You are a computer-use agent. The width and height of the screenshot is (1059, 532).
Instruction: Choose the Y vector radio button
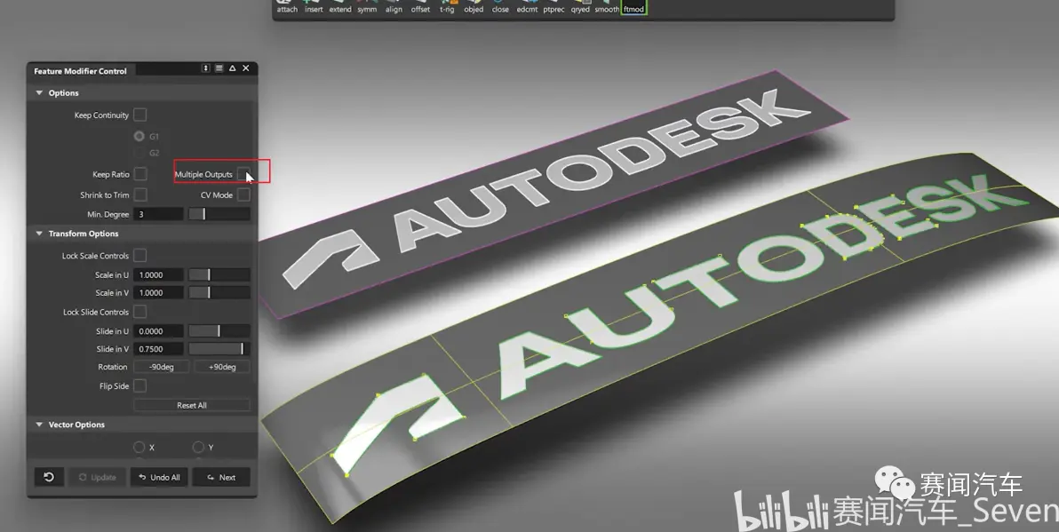tap(198, 447)
